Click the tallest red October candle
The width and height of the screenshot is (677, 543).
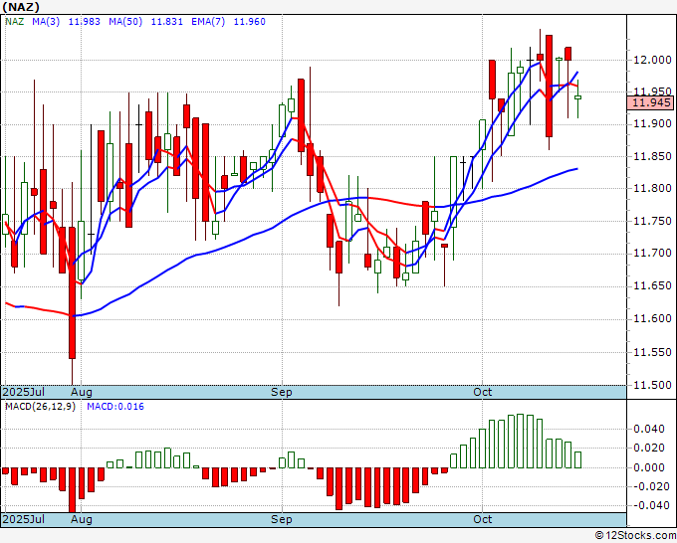[549, 86]
